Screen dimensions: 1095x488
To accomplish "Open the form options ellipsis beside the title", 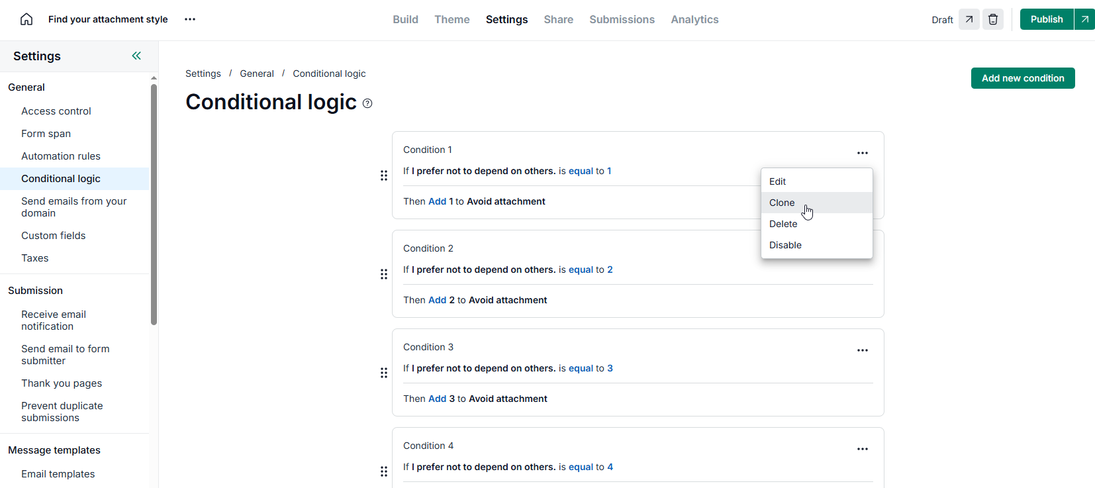I will click(x=190, y=19).
